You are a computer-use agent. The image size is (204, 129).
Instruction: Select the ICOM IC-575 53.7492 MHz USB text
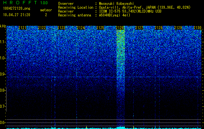pos(130,11)
